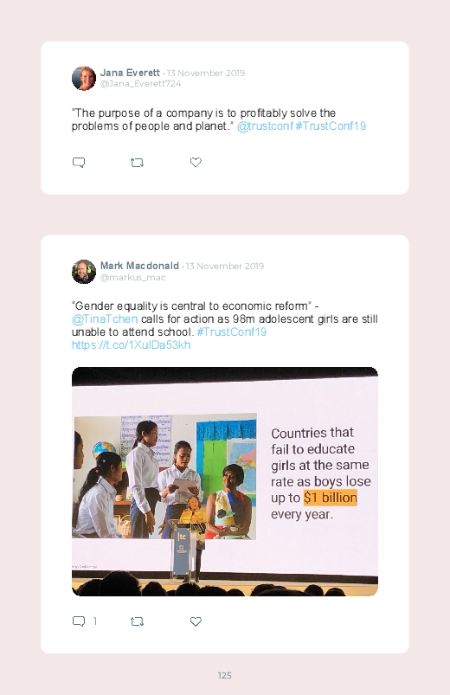Click the 13 November 2019 date on Jana's tweet
The width and height of the screenshot is (450, 695).
[206, 73]
